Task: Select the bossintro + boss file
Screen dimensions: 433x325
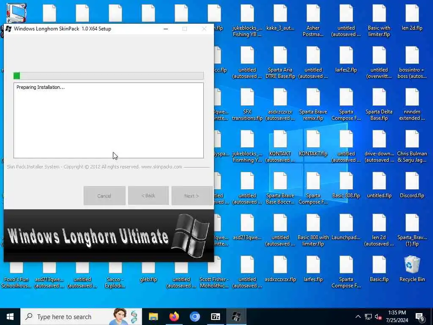Action: [x=412, y=63]
